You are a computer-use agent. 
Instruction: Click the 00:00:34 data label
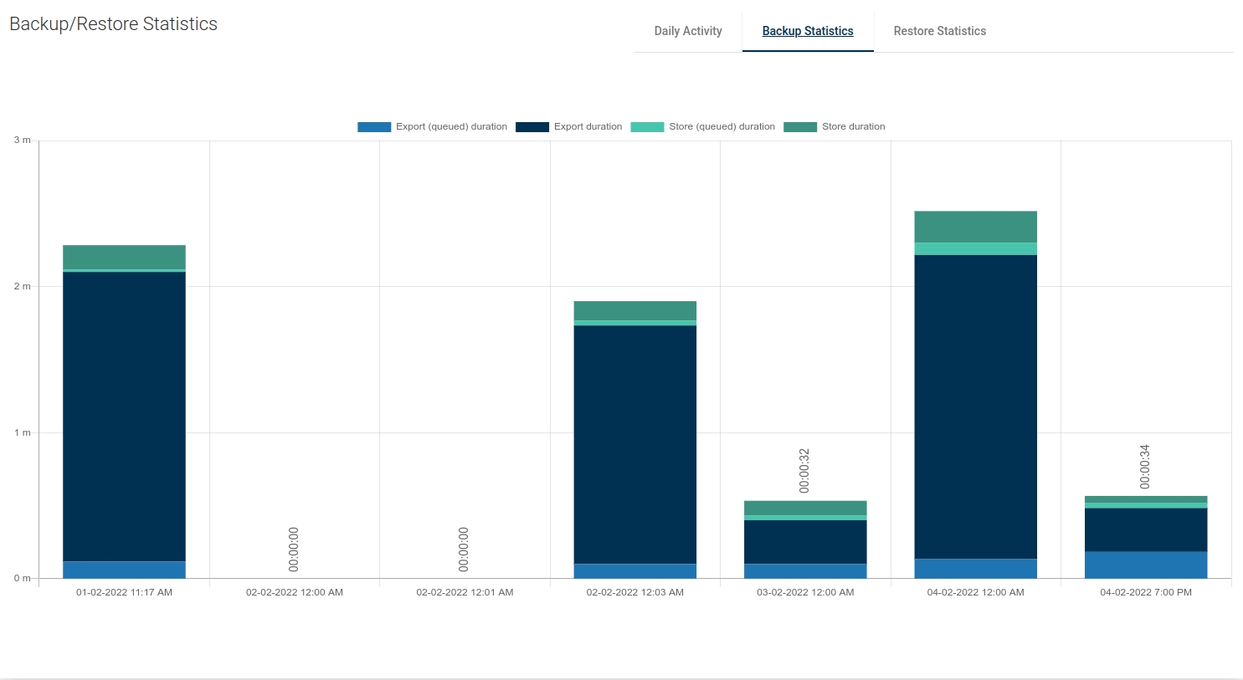pyautogui.click(x=1145, y=467)
